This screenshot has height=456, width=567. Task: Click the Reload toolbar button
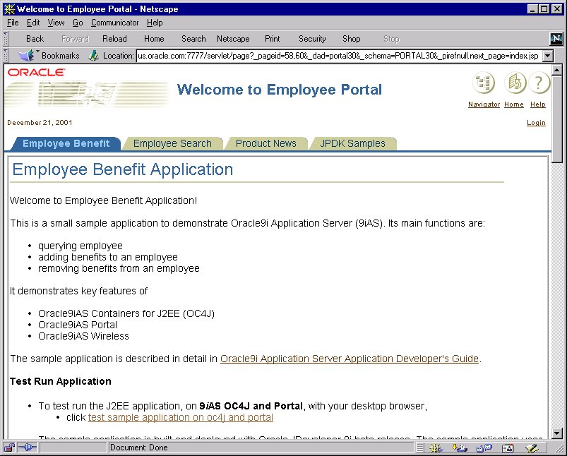[x=114, y=39]
